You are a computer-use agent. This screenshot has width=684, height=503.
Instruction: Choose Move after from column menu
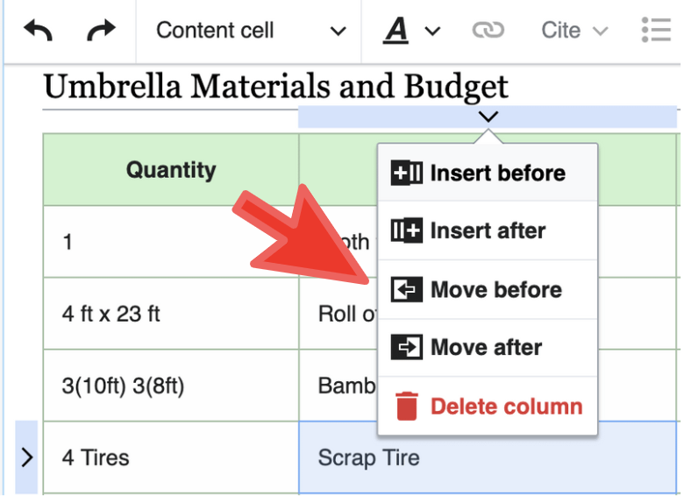pos(487,348)
